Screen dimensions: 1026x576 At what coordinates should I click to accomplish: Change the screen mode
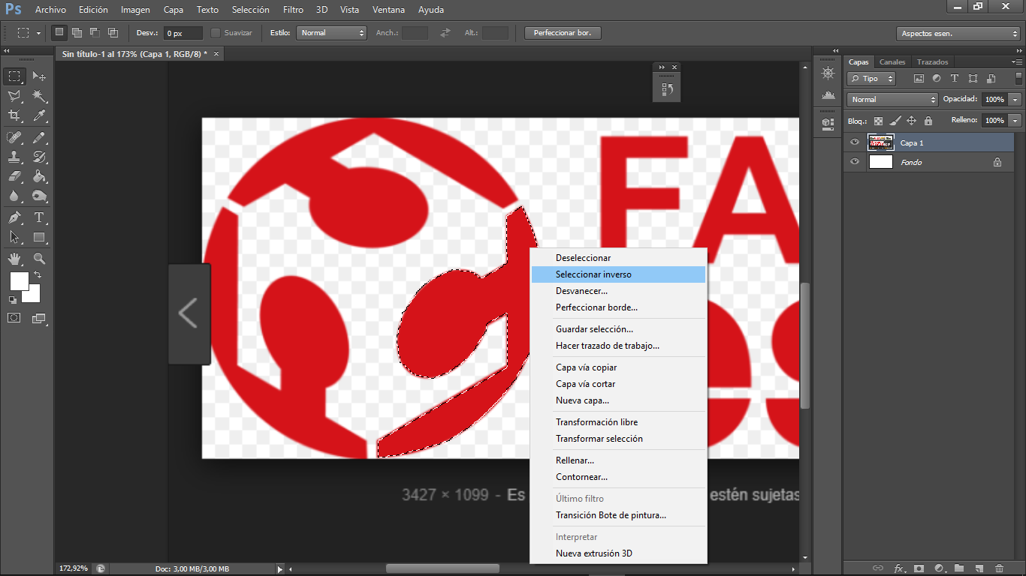pyautogui.click(x=39, y=318)
